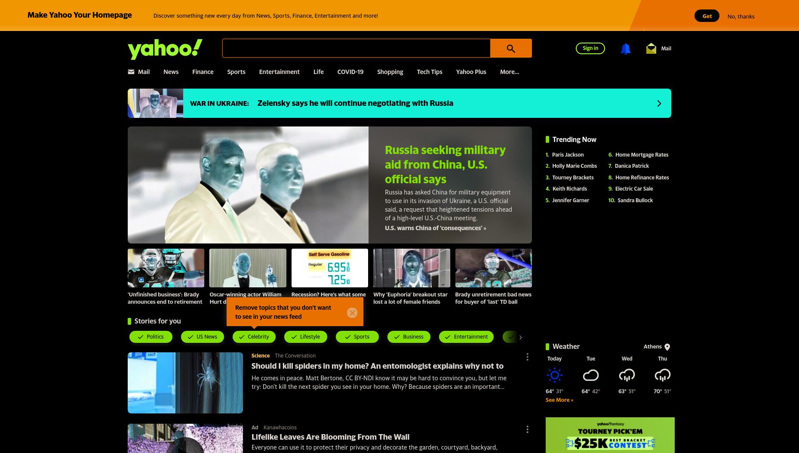The image size is (799, 453).
Task: Open trending topic Keith Richards
Action: point(569,189)
